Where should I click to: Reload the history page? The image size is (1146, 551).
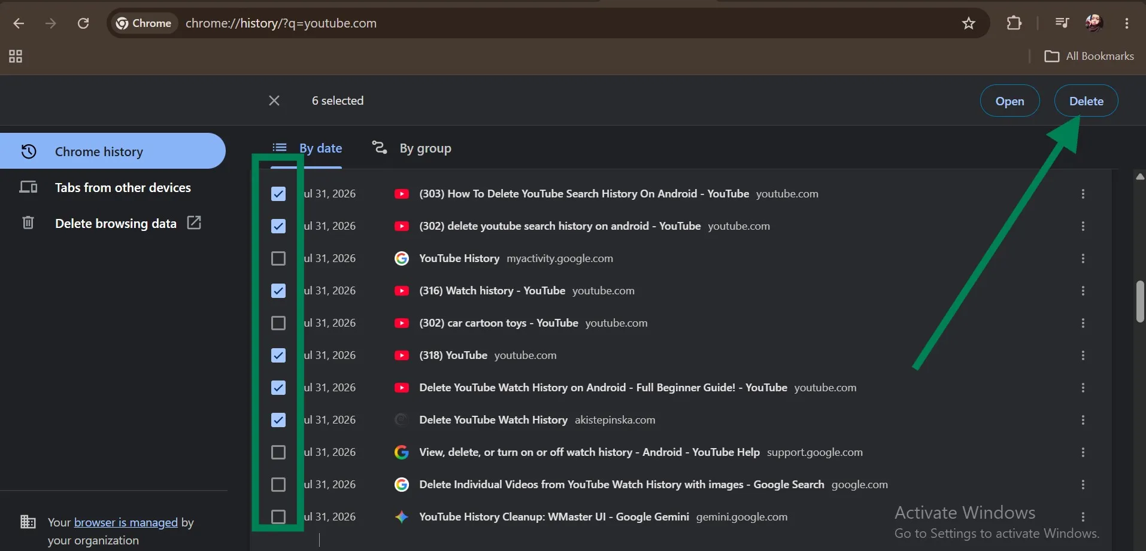[83, 23]
